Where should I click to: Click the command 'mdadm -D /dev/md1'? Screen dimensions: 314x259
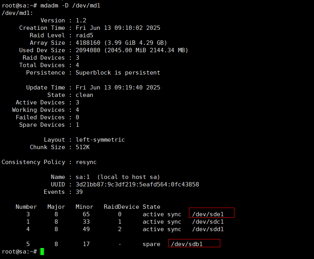pos(70,5)
